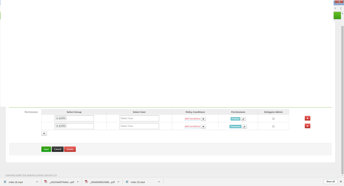Click the scrollbar down arrow
The height and width of the screenshot is (186, 344).
tap(342, 176)
